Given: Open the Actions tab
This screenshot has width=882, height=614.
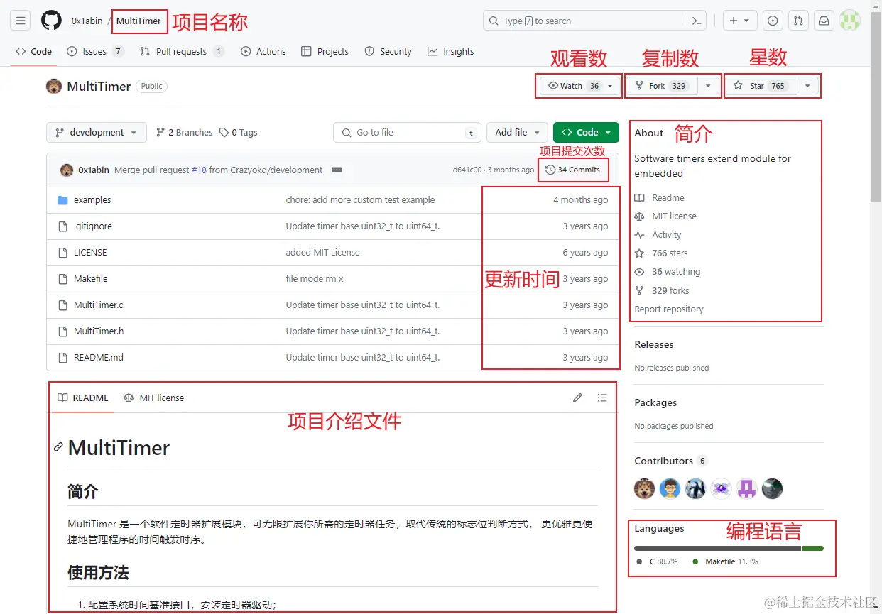Looking at the screenshot, I should (263, 51).
